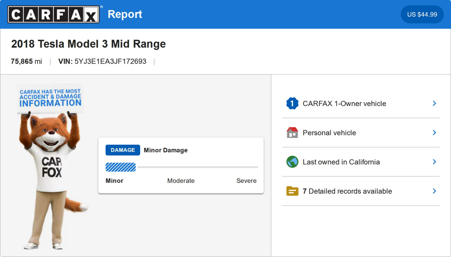The height and width of the screenshot is (257, 451).
Task: Click the striped Minor damage severity bar
Action: (x=121, y=167)
